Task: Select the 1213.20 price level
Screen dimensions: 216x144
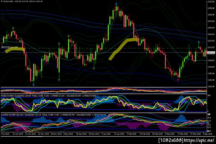Action: [211, 47]
